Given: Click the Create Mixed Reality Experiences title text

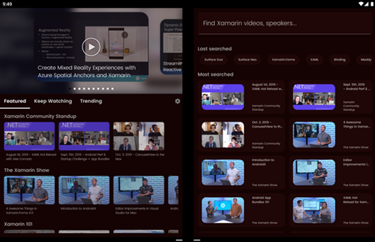Looking at the screenshot, I should click(87, 72).
